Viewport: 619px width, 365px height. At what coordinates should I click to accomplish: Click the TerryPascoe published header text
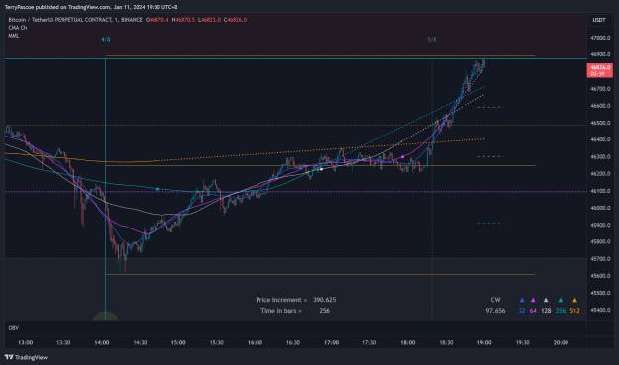91,7
